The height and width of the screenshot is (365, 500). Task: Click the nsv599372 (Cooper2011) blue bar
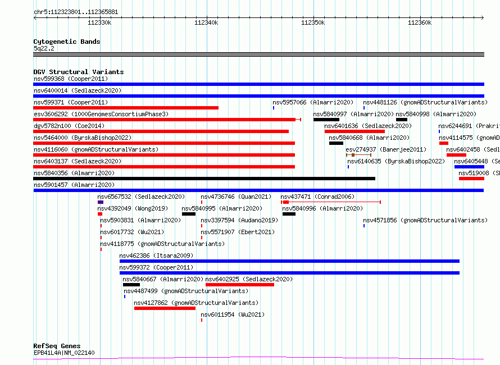289,273
